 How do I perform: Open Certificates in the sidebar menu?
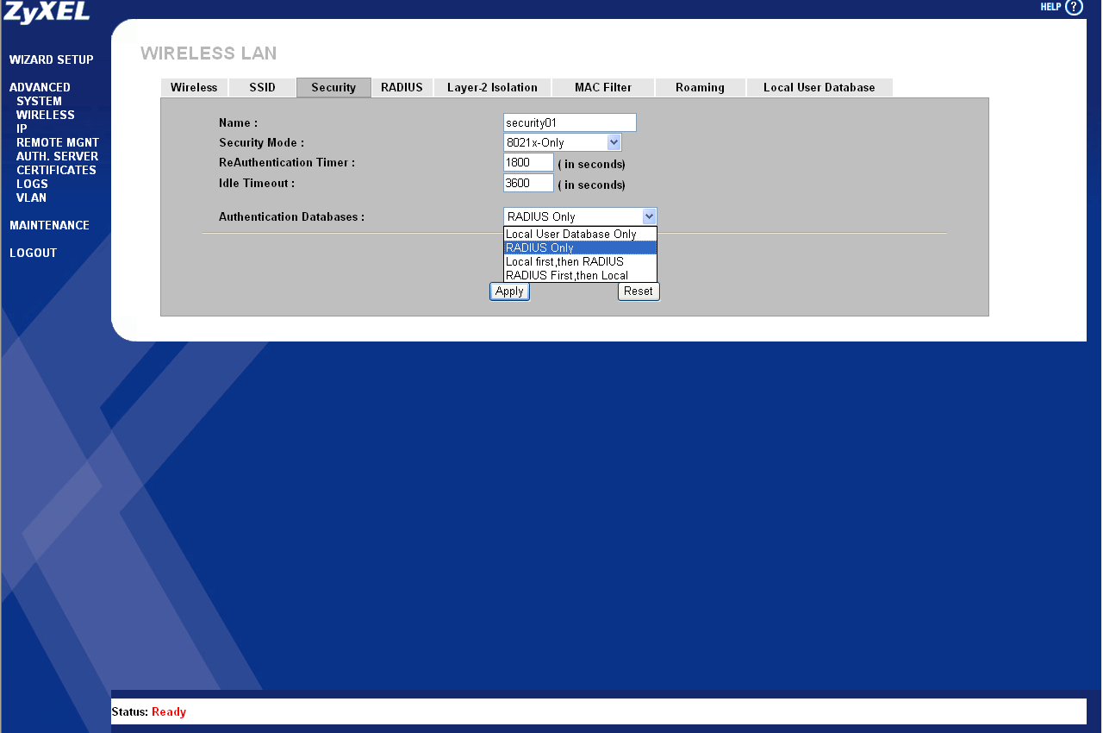click(x=56, y=170)
